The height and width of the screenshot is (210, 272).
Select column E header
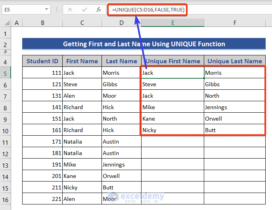tap(172, 23)
